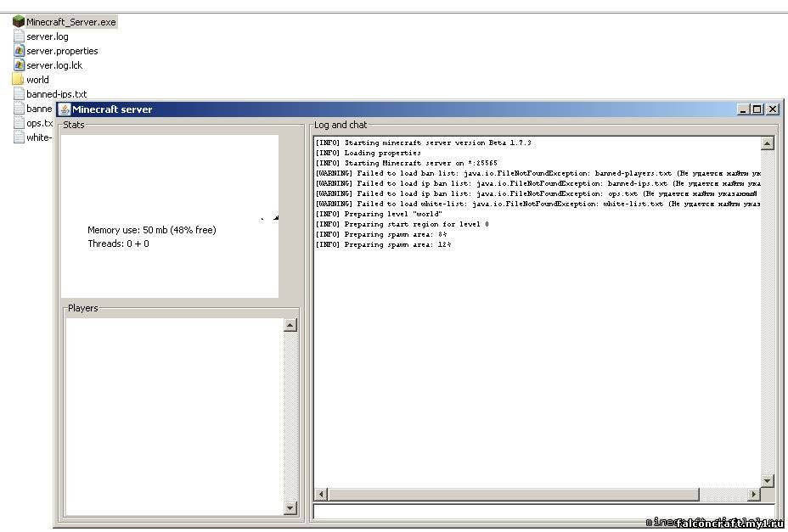Select the partially hidden ops.txt file
The width and height of the screenshot is (788, 532).
click(x=38, y=123)
